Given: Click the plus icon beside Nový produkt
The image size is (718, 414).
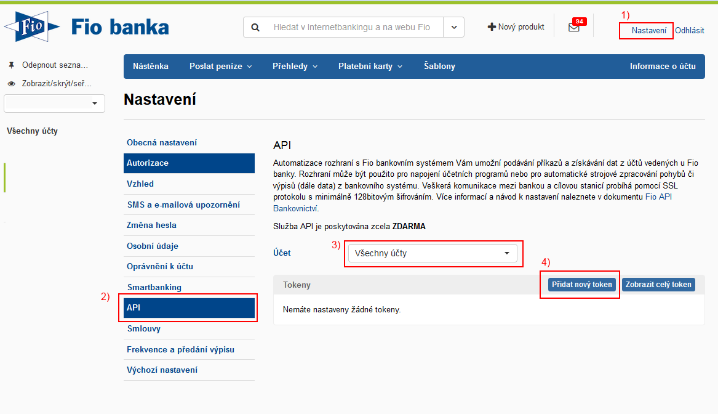Looking at the screenshot, I should (x=492, y=27).
